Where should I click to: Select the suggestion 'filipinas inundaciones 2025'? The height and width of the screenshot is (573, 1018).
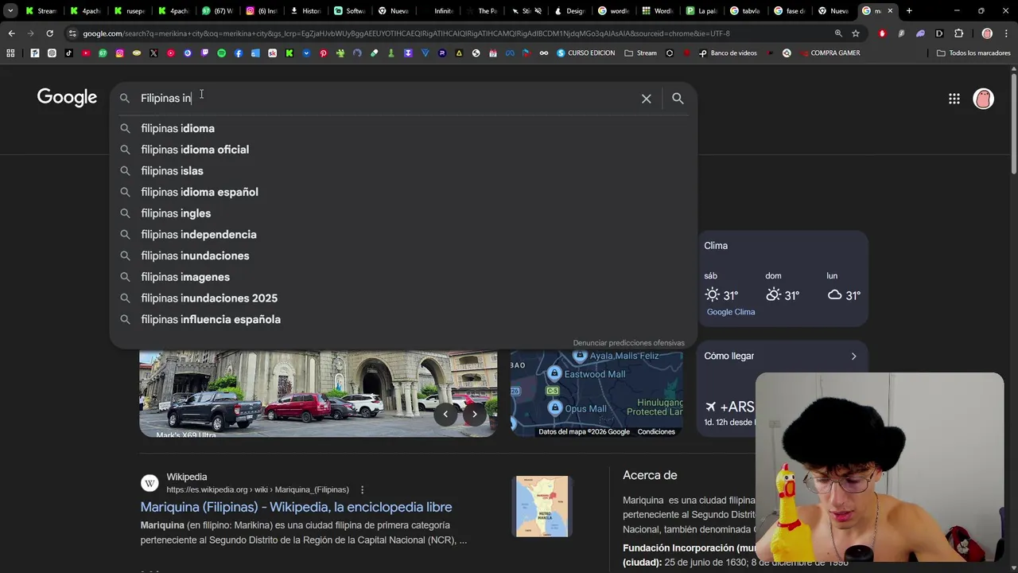point(404,298)
